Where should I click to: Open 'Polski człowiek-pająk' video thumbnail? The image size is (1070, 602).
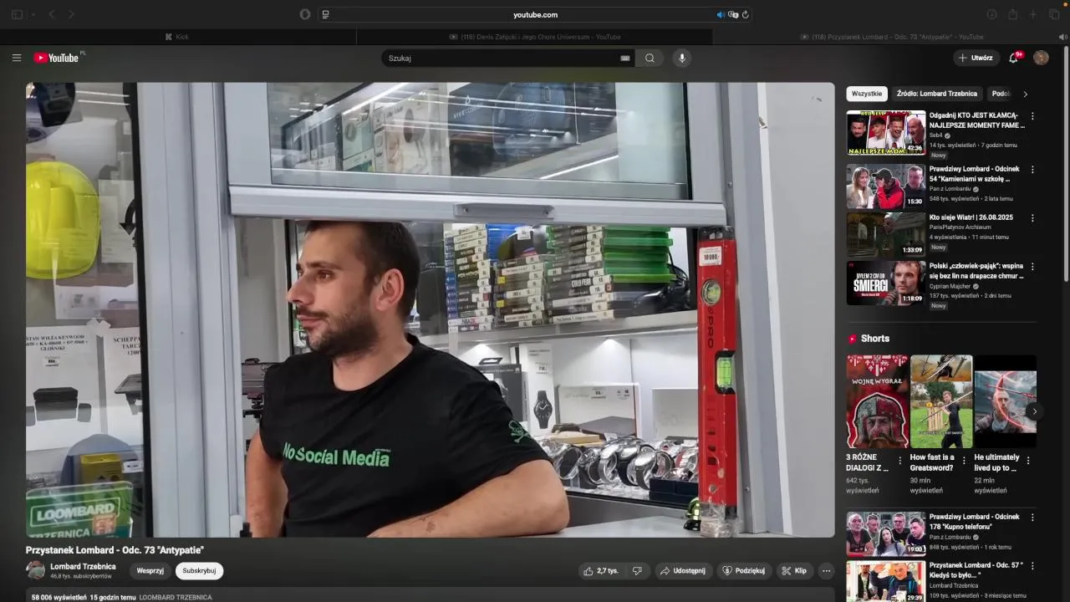pyautogui.click(x=886, y=283)
